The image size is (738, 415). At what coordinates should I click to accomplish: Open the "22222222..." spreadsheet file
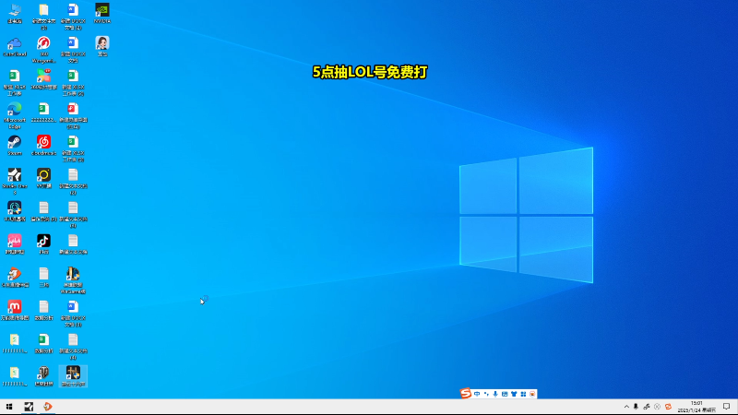(x=43, y=113)
